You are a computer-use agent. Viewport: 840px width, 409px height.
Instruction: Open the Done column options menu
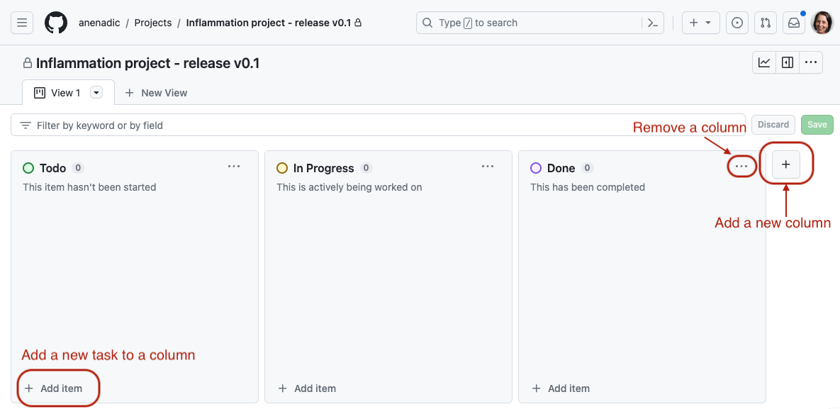741,166
